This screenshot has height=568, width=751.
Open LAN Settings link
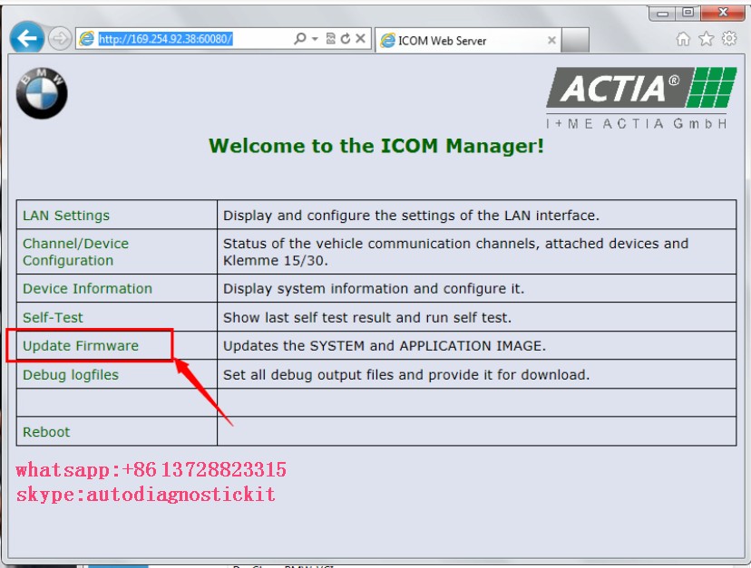(x=66, y=216)
